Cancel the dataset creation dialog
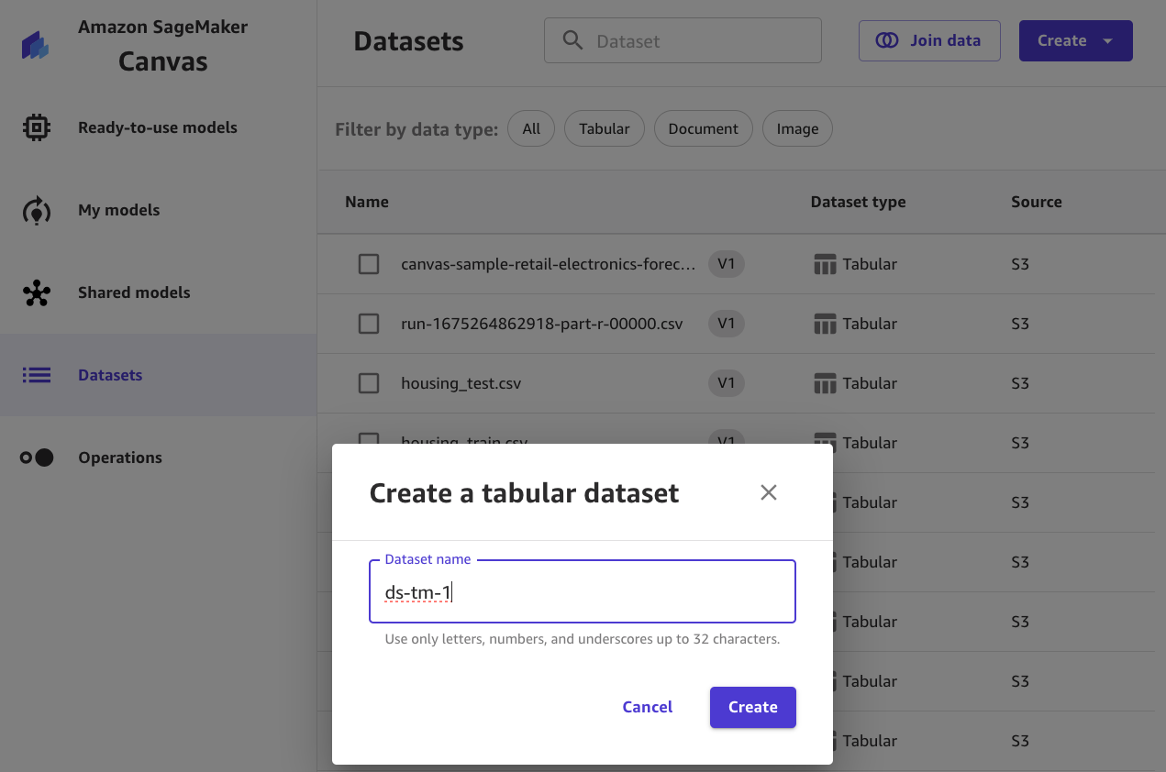 (x=648, y=707)
